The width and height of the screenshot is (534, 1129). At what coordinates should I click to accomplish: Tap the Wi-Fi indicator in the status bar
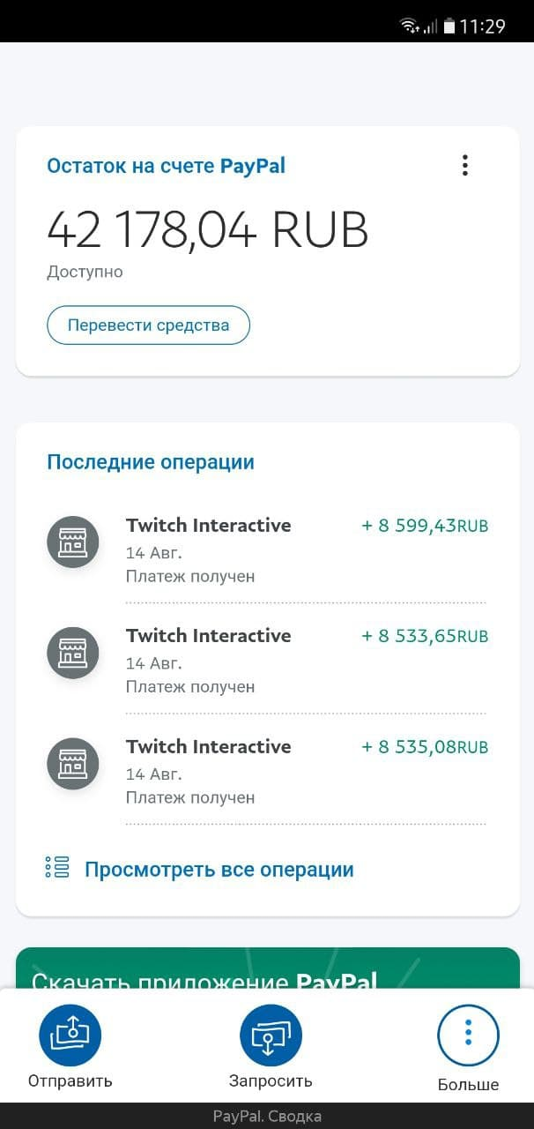(x=407, y=24)
